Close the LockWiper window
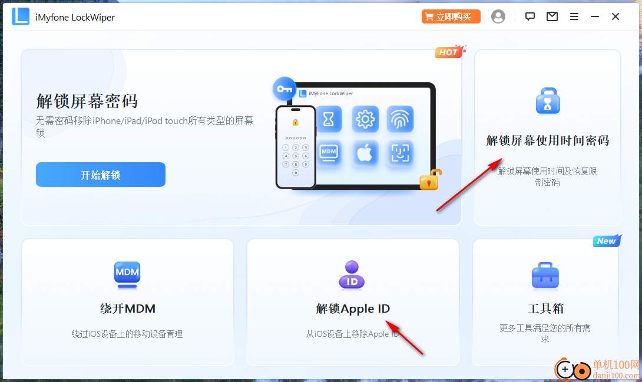 pyautogui.click(x=615, y=16)
